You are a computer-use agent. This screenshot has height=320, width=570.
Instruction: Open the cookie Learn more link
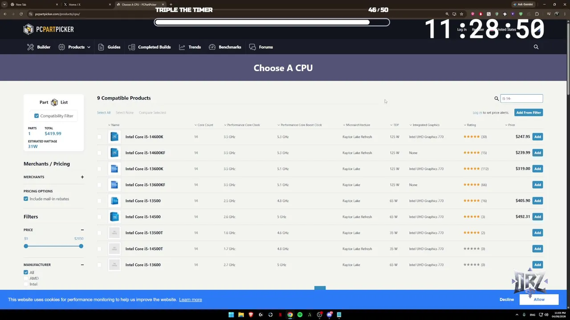[x=190, y=300]
